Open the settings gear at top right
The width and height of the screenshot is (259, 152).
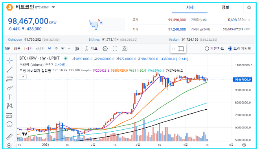[249, 7]
